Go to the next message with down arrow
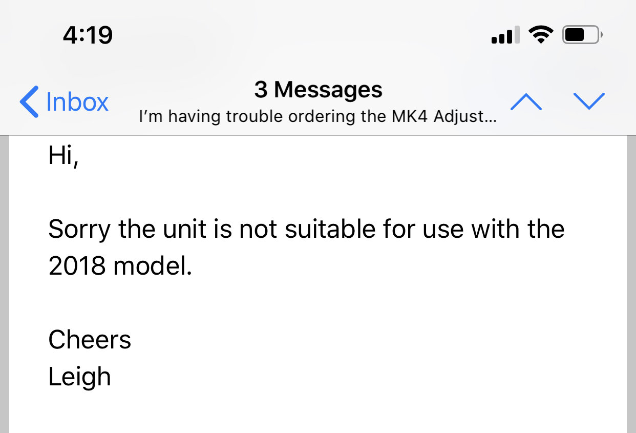636x433 pixels. 589,101
